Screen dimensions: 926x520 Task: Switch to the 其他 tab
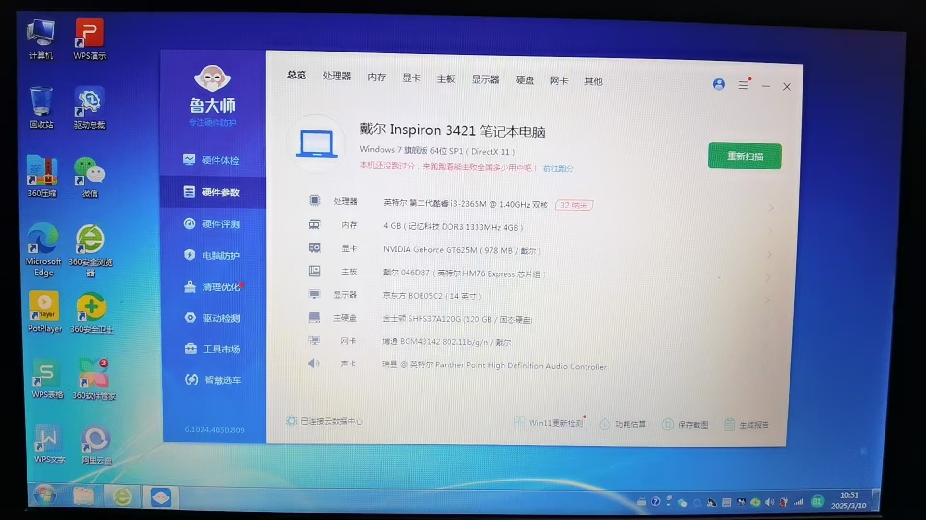coord(593,81)
